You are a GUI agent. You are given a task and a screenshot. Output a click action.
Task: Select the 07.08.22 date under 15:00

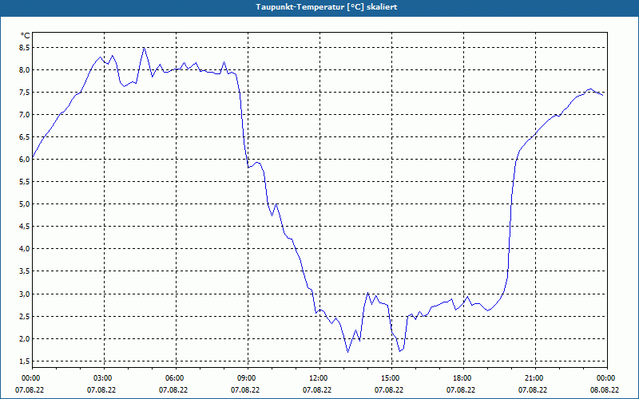(389, 390)
